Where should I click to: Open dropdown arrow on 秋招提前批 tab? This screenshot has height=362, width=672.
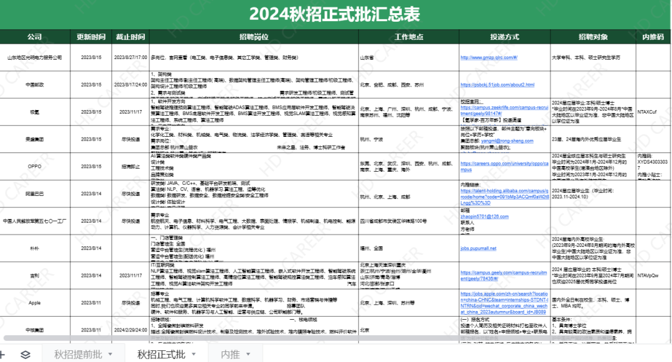coord(111,355)
